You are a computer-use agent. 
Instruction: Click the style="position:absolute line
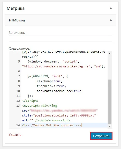59,115
